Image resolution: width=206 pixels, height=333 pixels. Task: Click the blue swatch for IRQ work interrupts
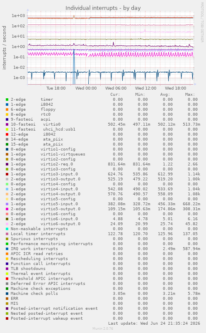click(7, 249)
